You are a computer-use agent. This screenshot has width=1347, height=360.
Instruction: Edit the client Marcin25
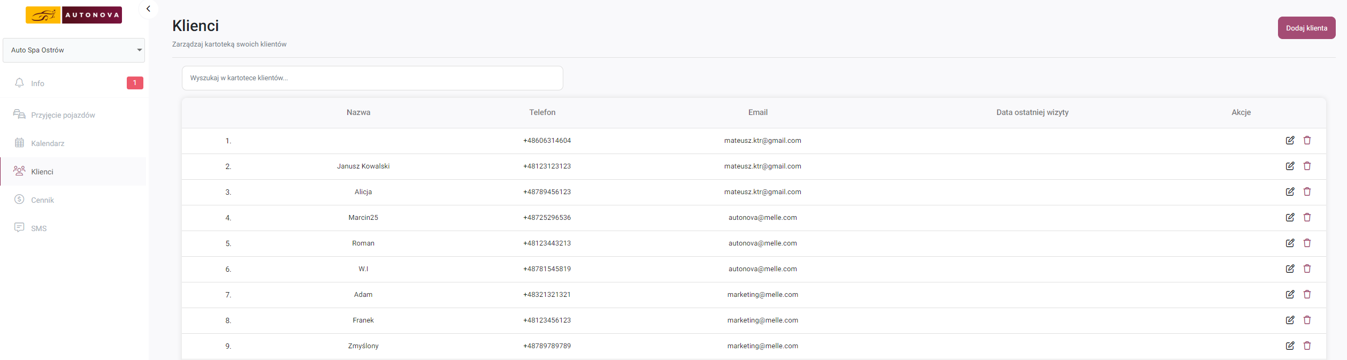point(1290,217)
